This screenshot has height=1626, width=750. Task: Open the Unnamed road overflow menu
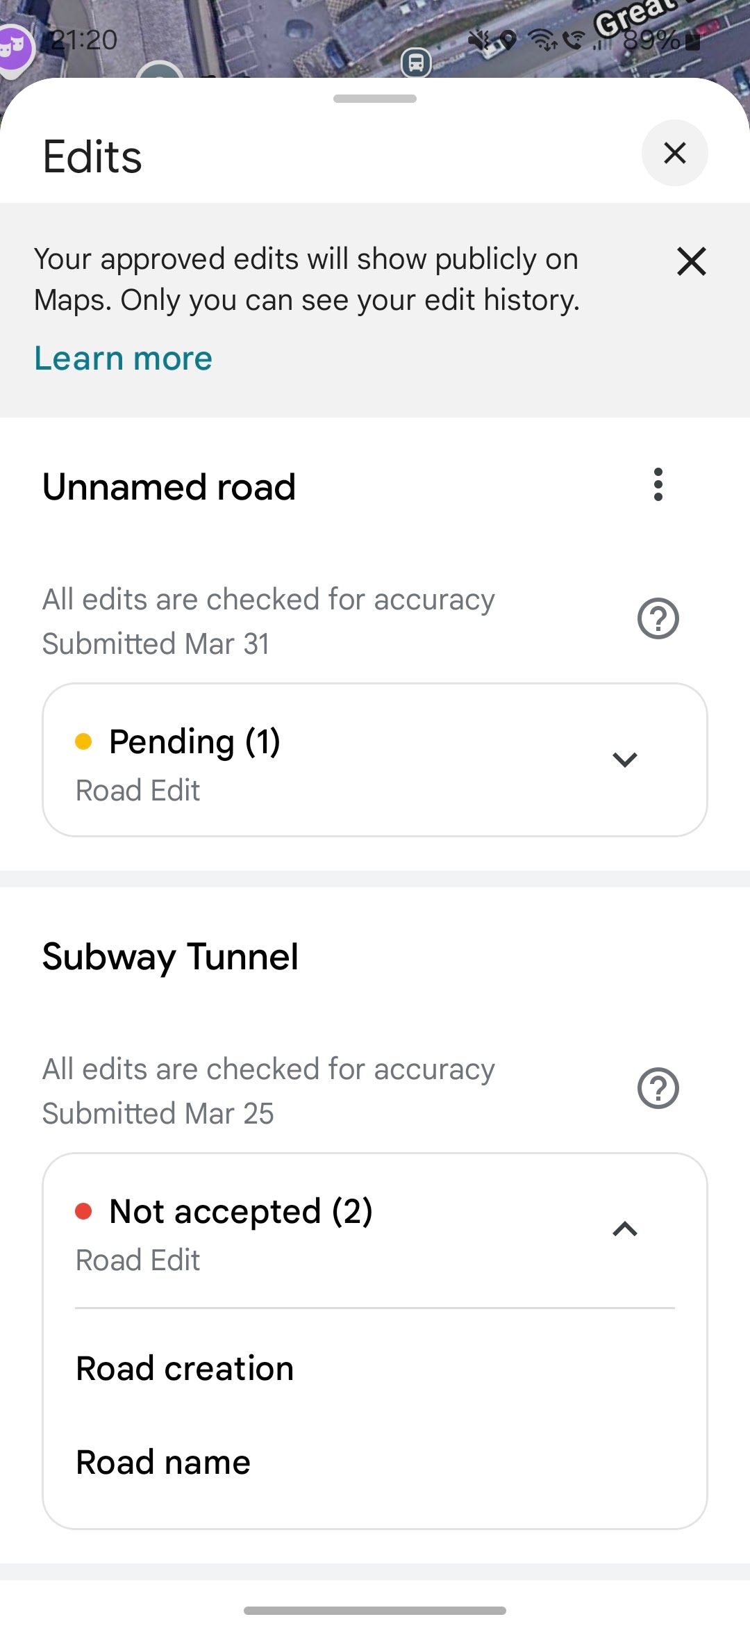pos(658,484)
